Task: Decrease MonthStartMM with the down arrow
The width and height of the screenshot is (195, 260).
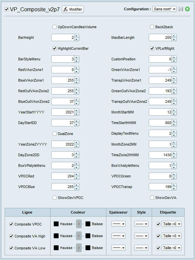Action: (x=174, y=114)
